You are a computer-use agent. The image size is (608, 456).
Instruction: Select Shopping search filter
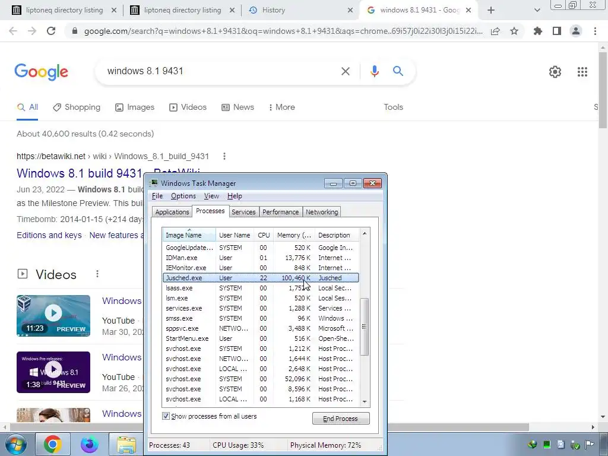click(x=77, y=107)
